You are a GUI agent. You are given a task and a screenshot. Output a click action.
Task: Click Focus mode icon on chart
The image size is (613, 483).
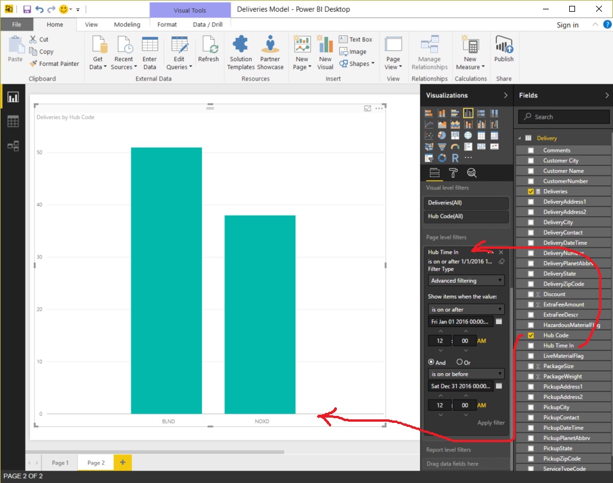click(367, 108)
